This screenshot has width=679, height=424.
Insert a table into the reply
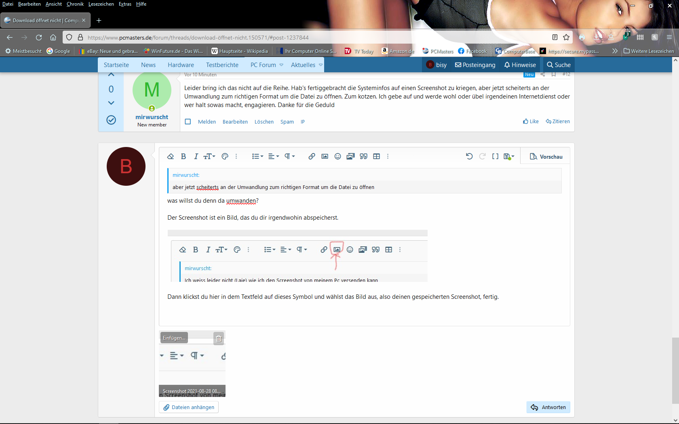[377, 157]
